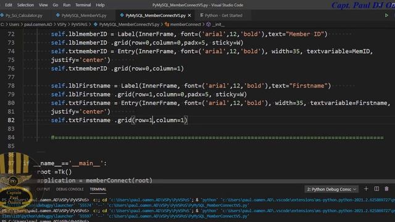Open the Python Debug Console terminal dropdown
The width and height of the screenshot is (395, 222).
(x=331, y=189)
